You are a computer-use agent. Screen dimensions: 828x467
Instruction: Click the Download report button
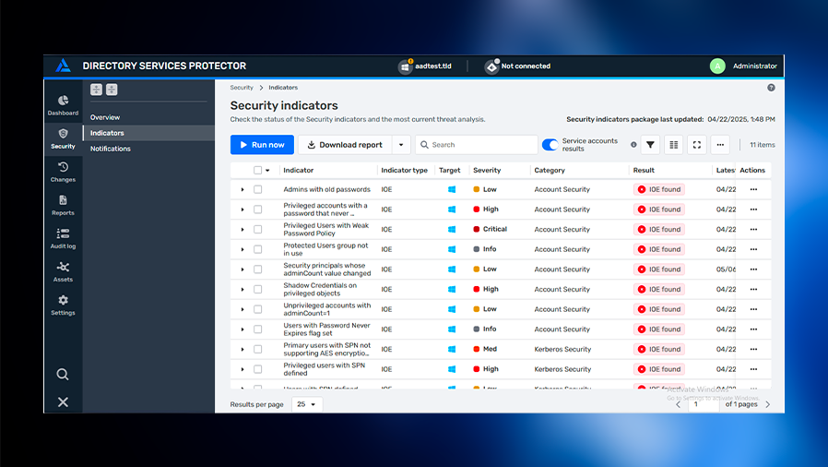(x=345, y=145)
